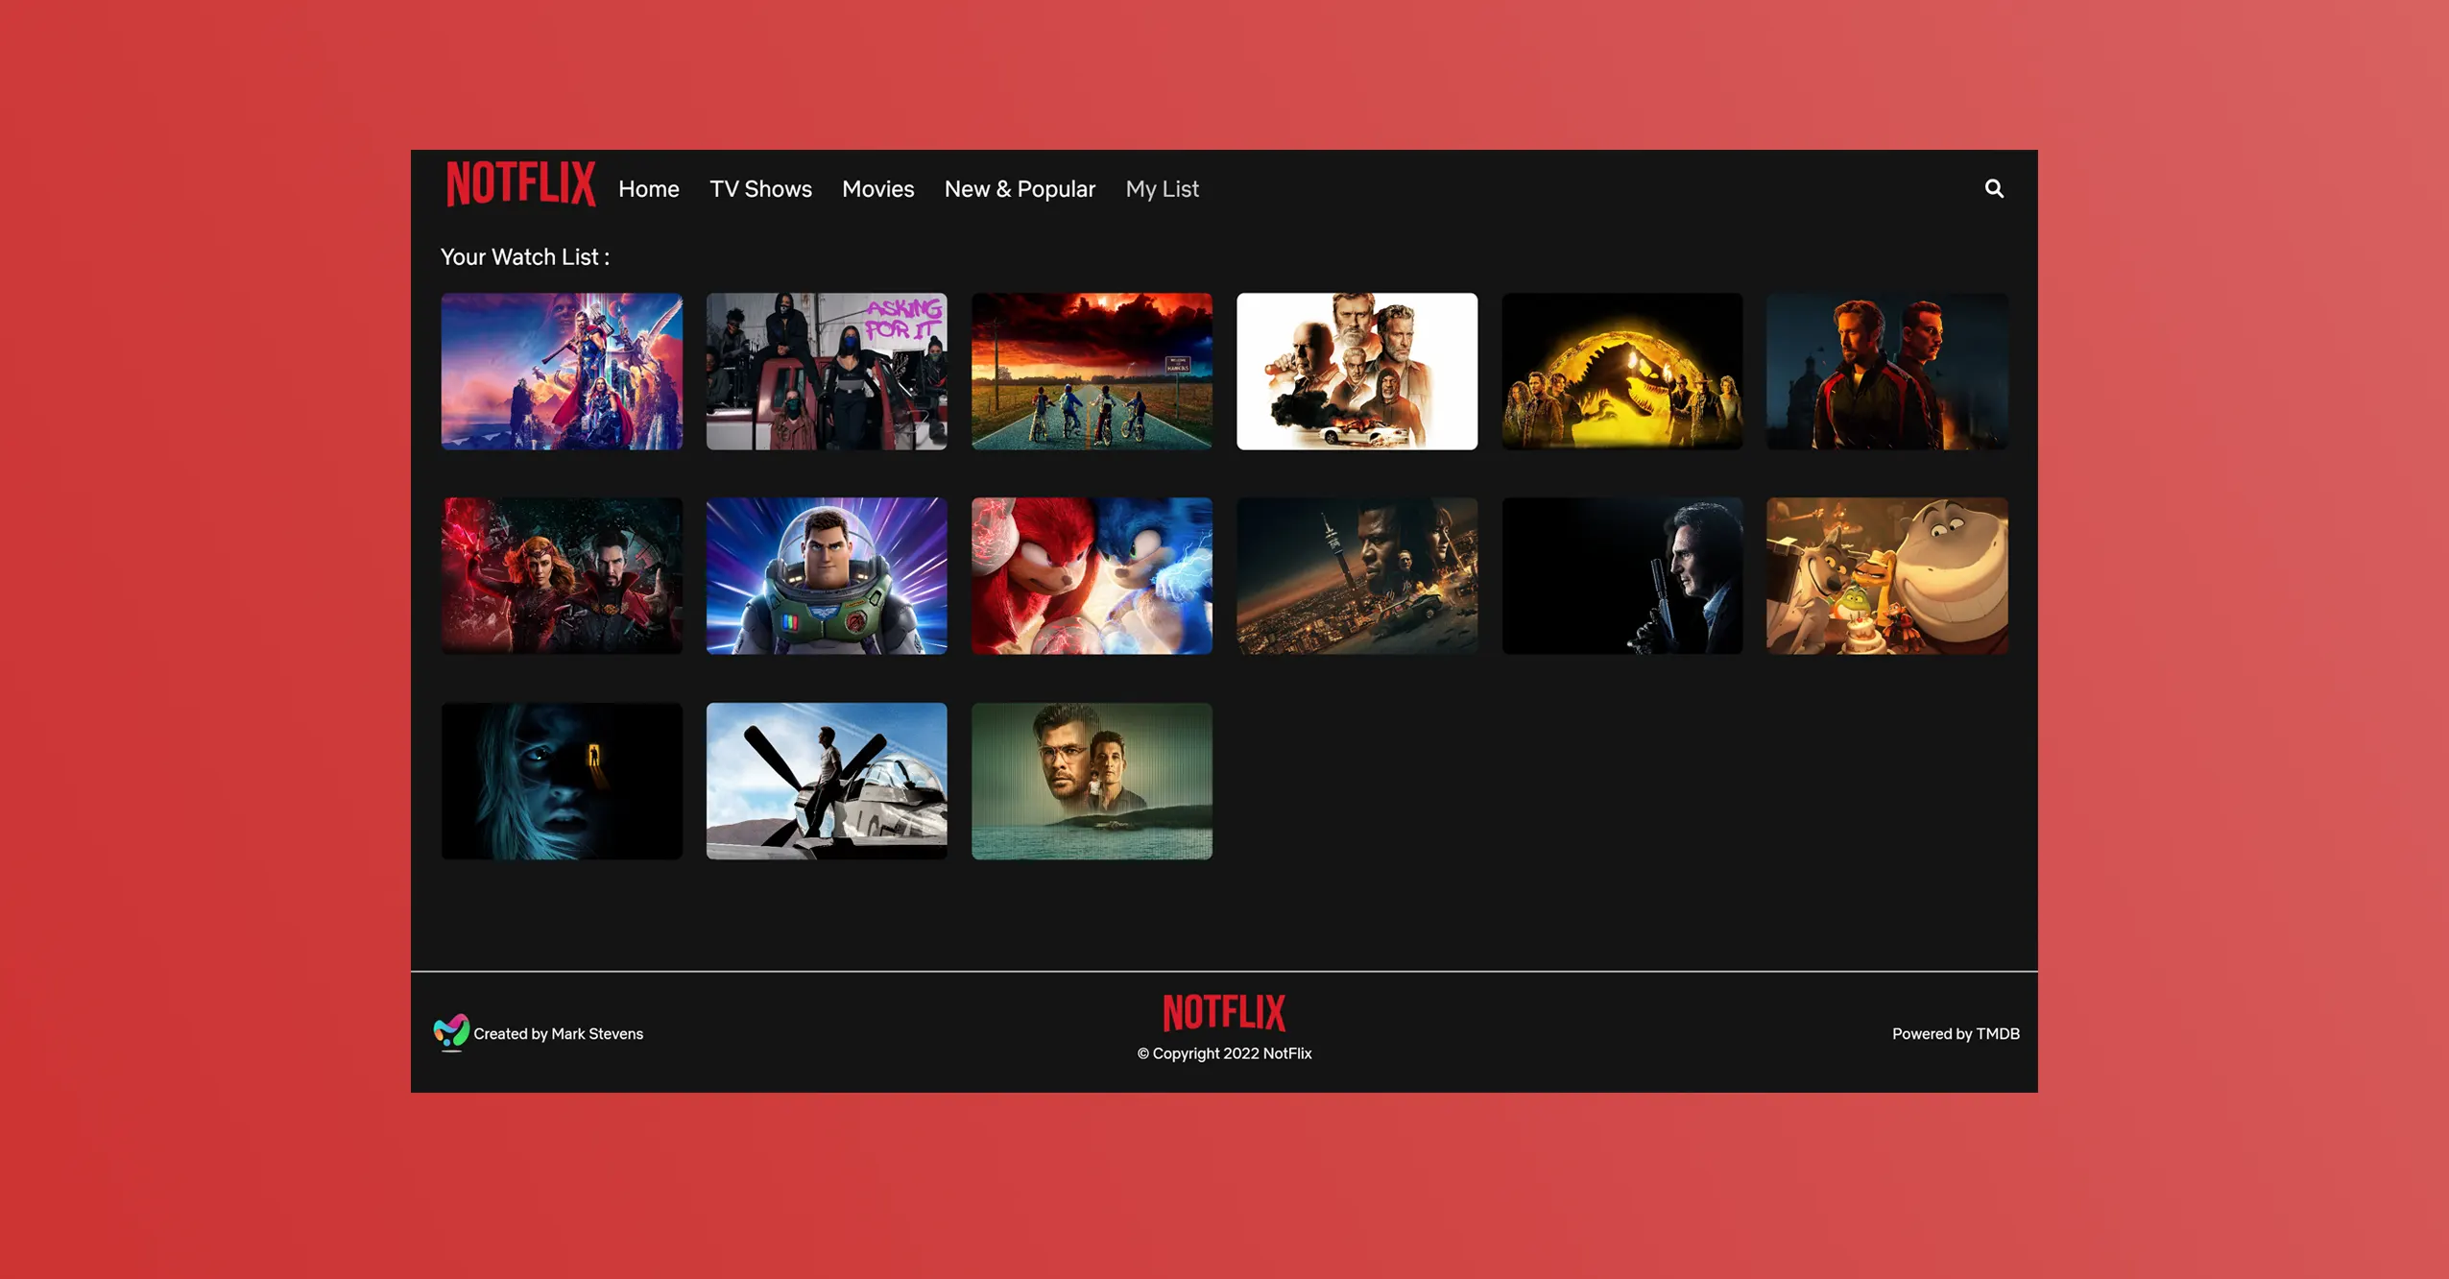Viewport: 2449px width, 1279px height.
Task: Select New & Popular in navigation
Action: coord(1020,189)
